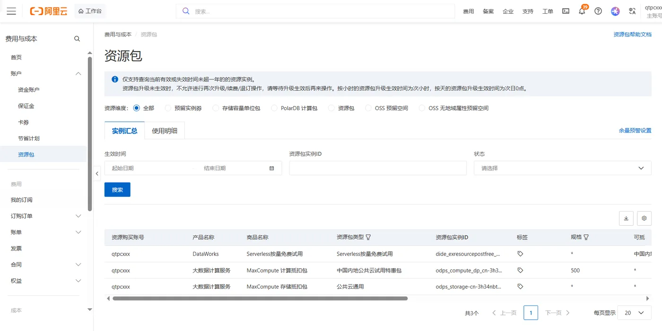Filter by 规格 column funnel icon
Image resolution: width=662 pixels, height=331 pixels.
pyautogui.click(x=586, y=237)
